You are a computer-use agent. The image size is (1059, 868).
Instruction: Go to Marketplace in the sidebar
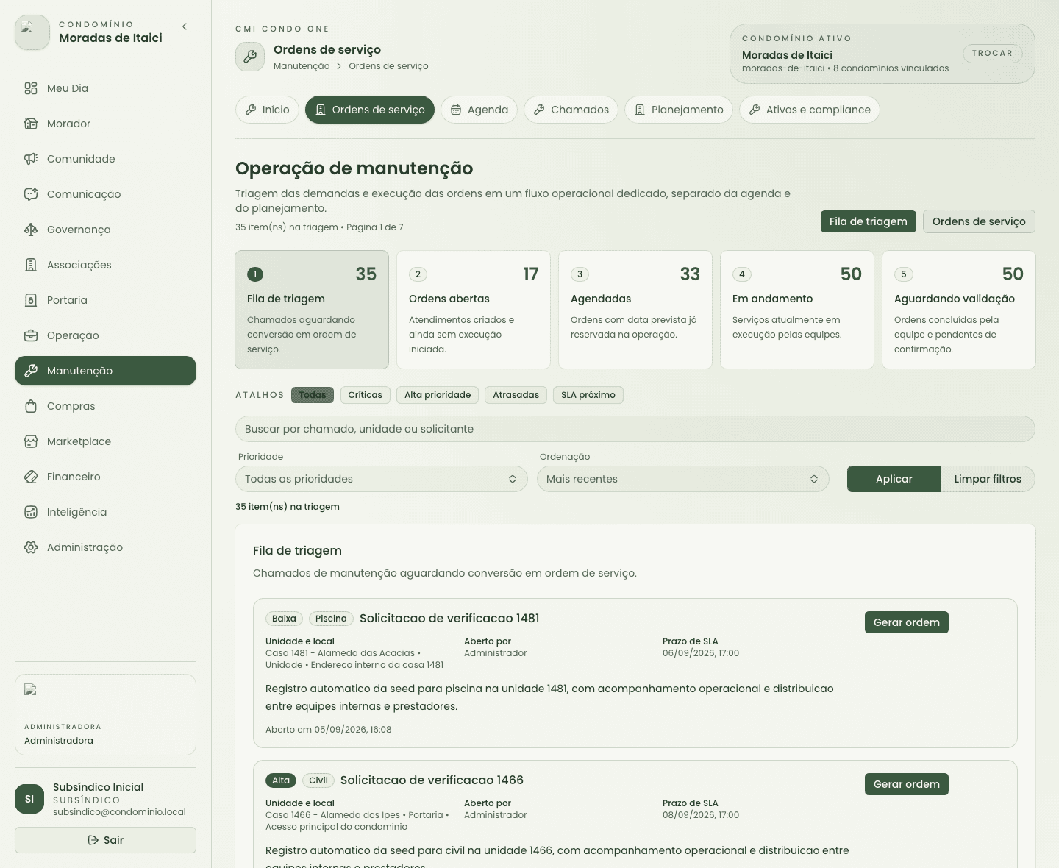pyautogui.click(x=105, y=441)
